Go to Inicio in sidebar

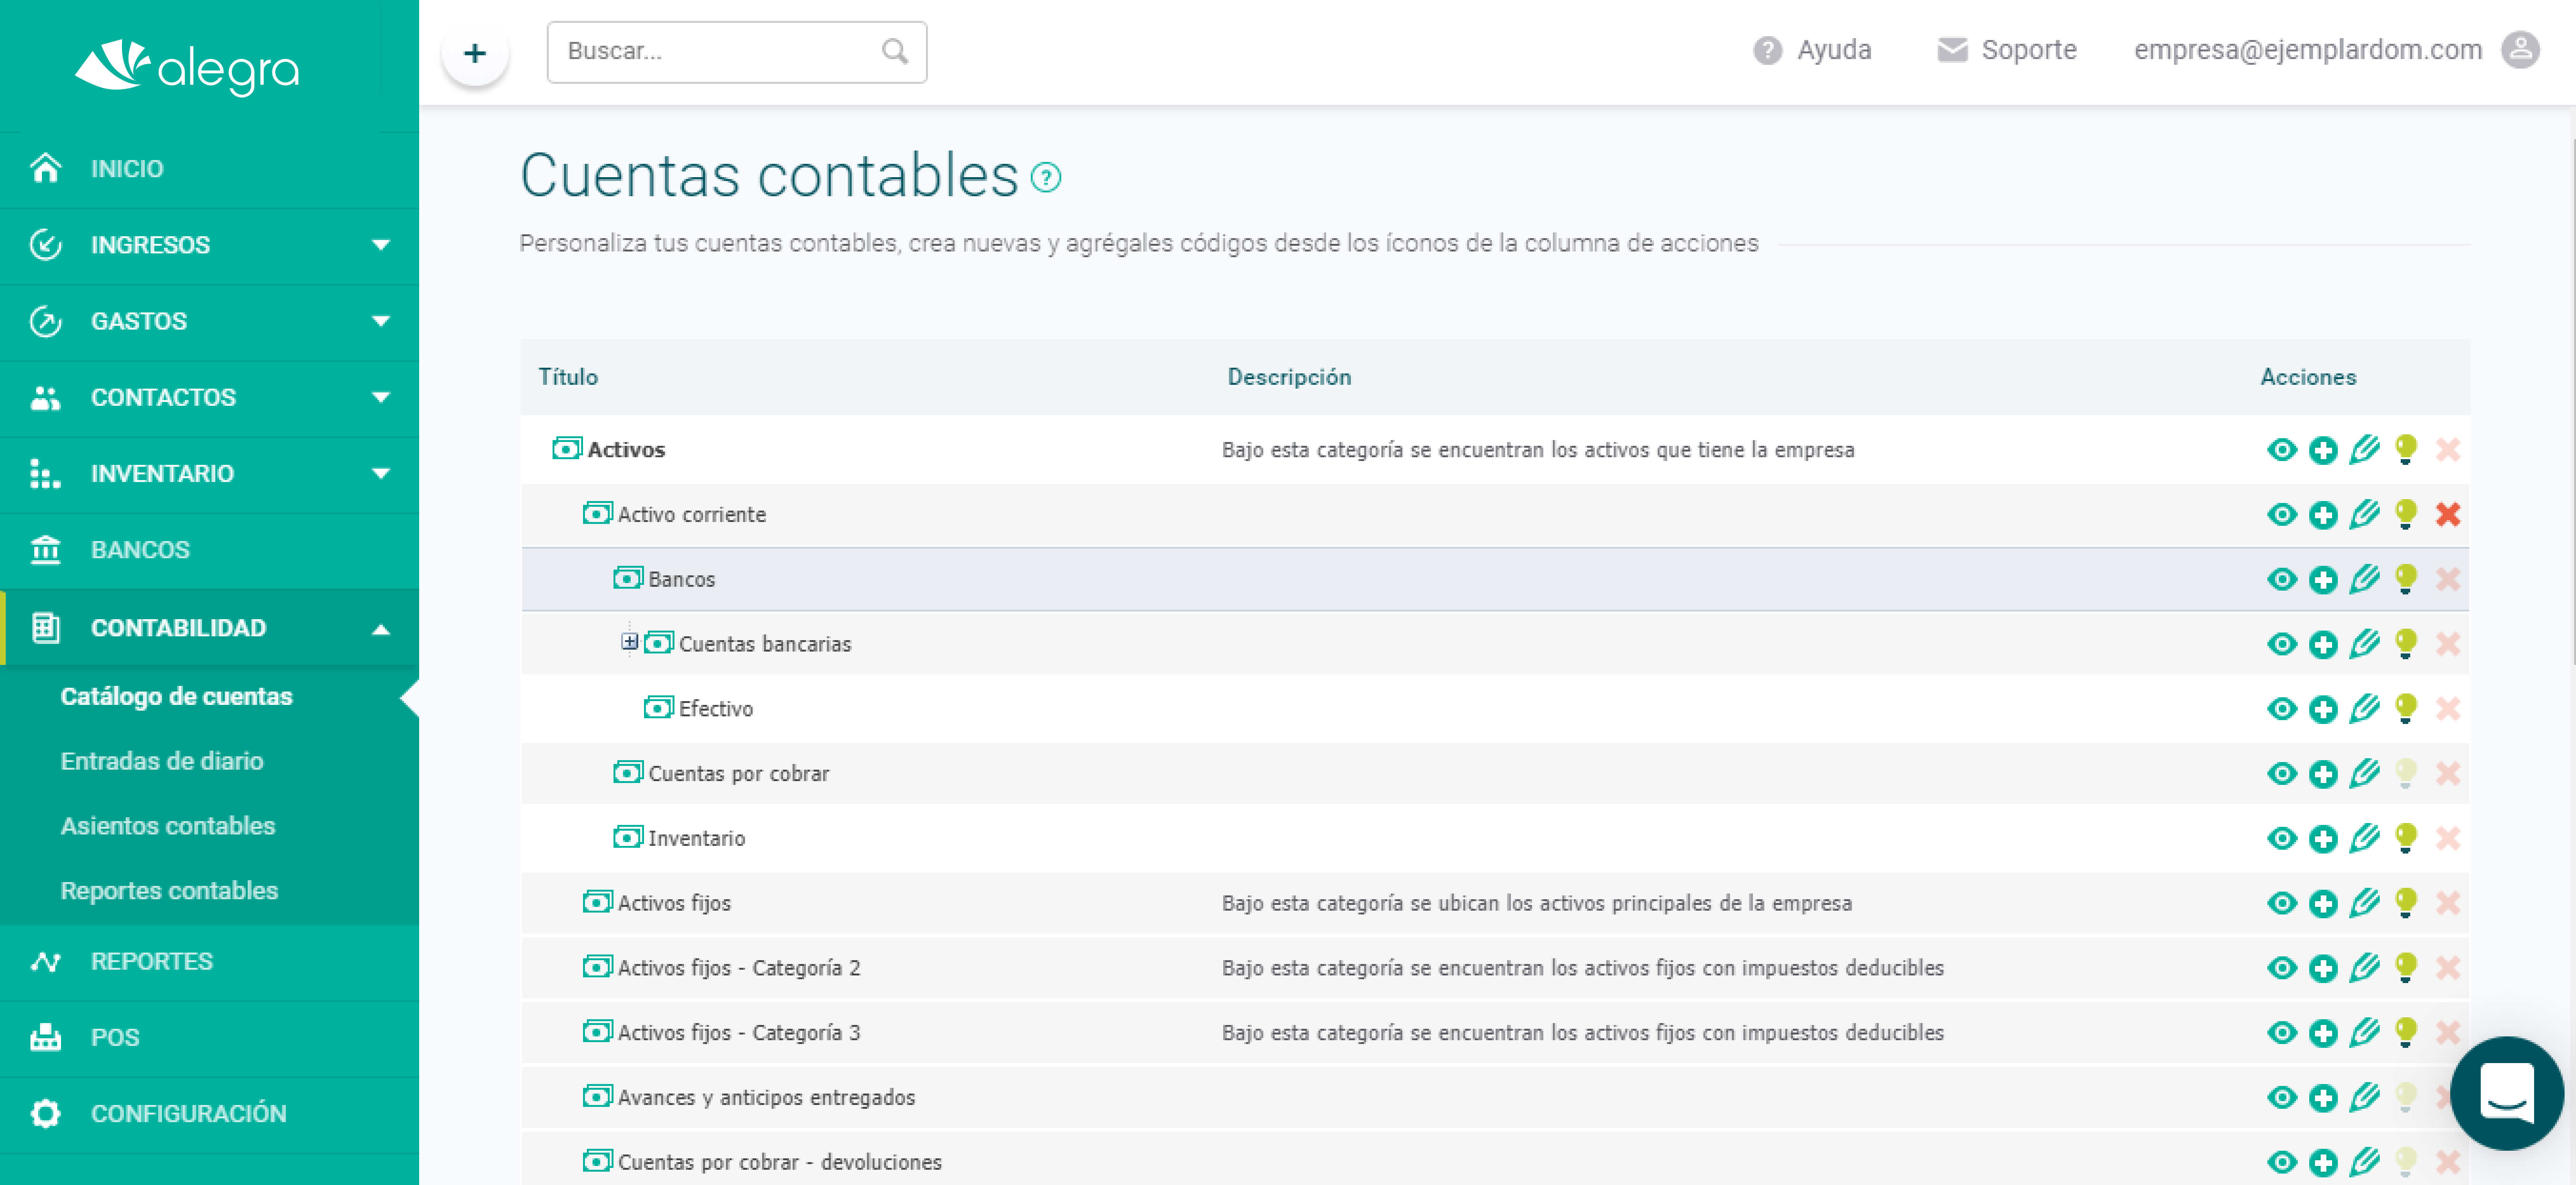coord(209,168)
